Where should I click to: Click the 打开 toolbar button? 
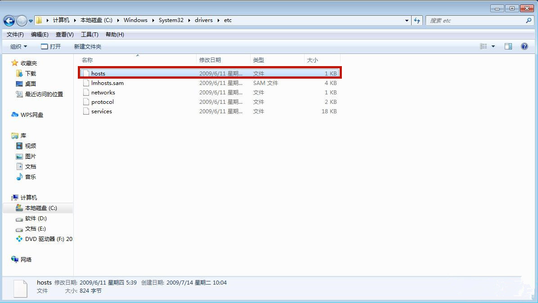point(52,46)
